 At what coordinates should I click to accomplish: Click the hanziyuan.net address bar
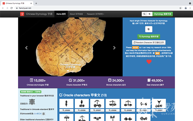point(98,8)
